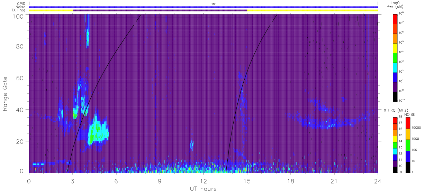This screenshot has width=425, height=196.
Task: Select the black segment of Lag0 Pwr colorbar
Action: point(395,96)
